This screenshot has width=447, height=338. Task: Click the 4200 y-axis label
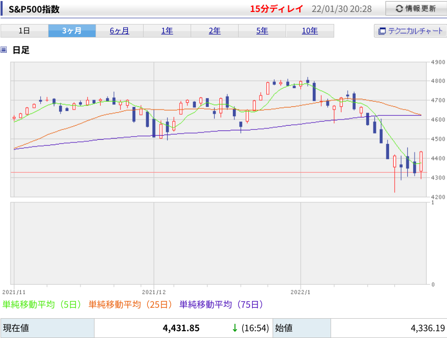point(438,197)
